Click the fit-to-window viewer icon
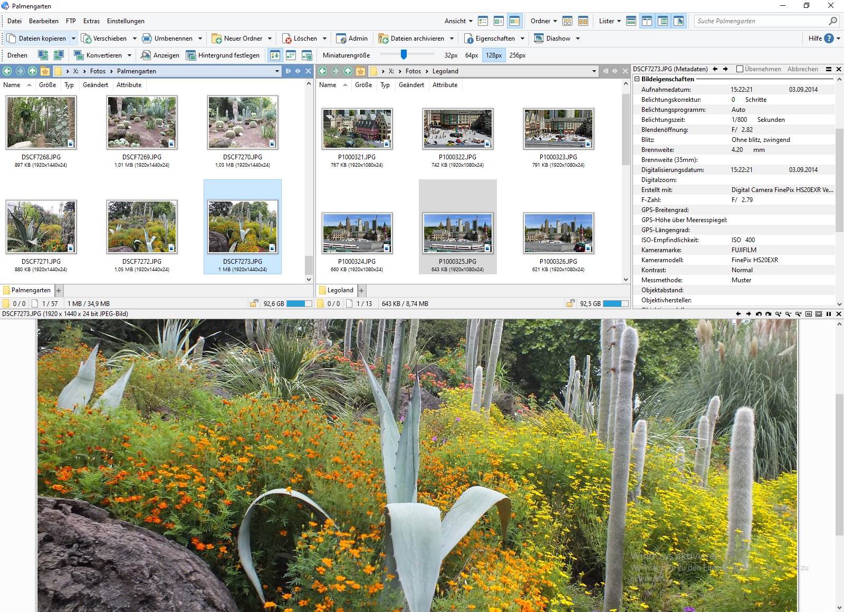 808,314
